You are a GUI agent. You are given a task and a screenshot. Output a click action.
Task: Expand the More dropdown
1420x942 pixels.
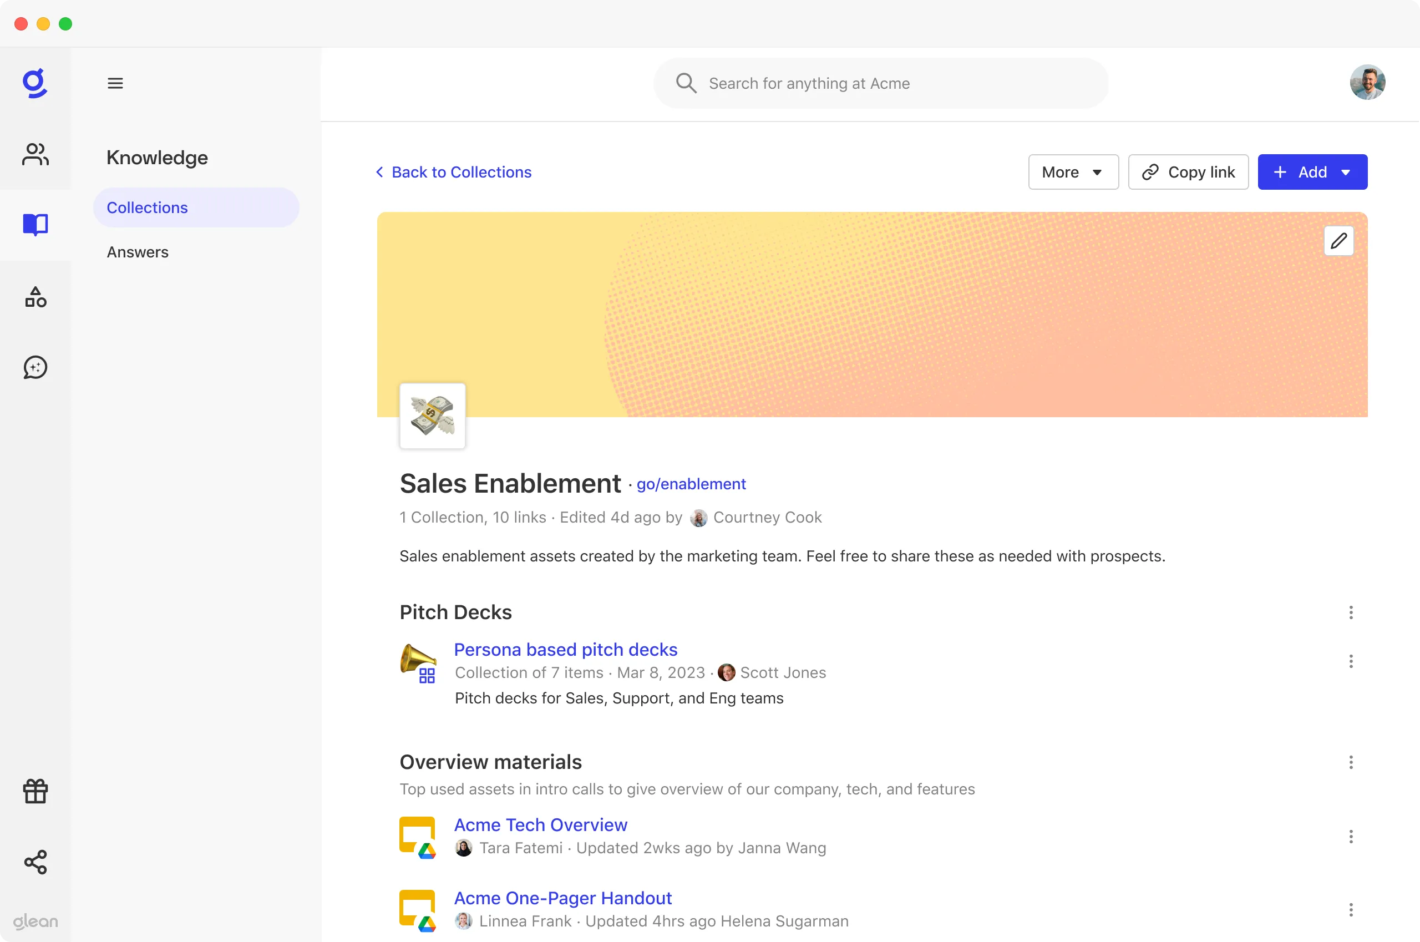(x=1072, y=173)
